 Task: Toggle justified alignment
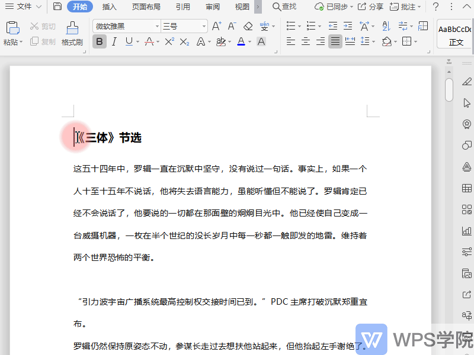point(335,41)
